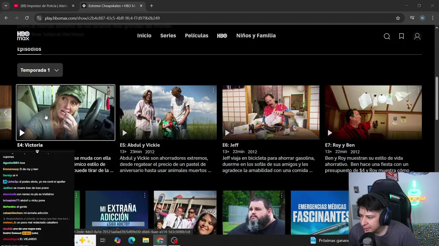Open the Temporada 1 season dropdown

pos(40,70)
